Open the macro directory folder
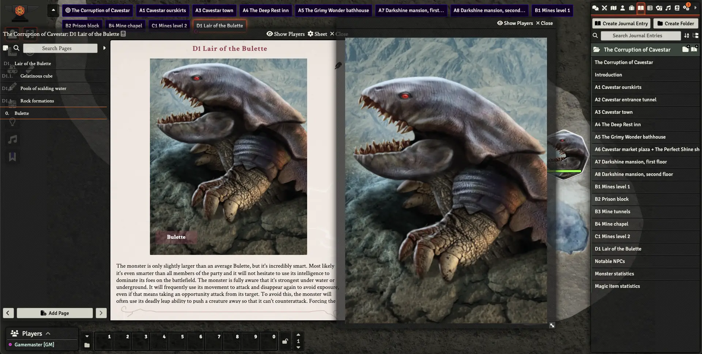This screenshot has width=702, height=354. pos(87,345)
